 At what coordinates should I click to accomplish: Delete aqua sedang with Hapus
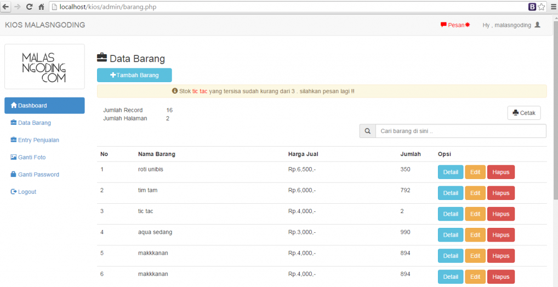tap(501, 234)
